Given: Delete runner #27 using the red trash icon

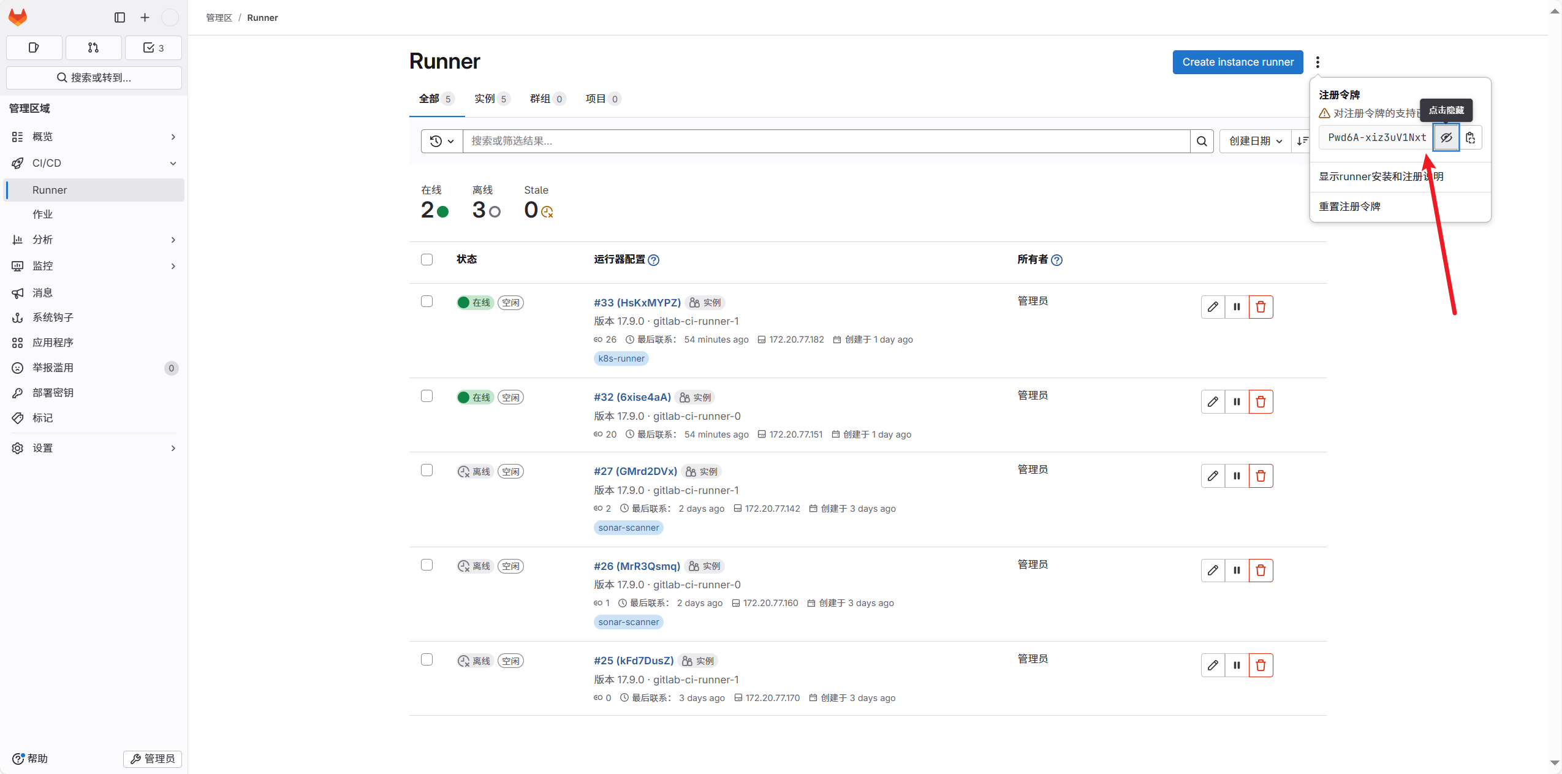Looking at the screenshot, I should [x=1261, y=476].
